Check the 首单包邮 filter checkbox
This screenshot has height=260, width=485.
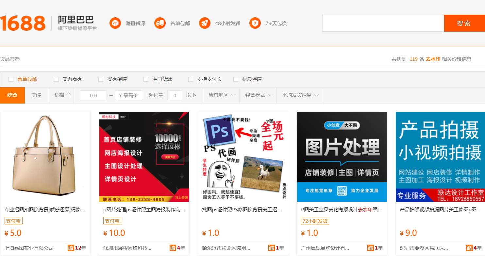click(11, 79)
